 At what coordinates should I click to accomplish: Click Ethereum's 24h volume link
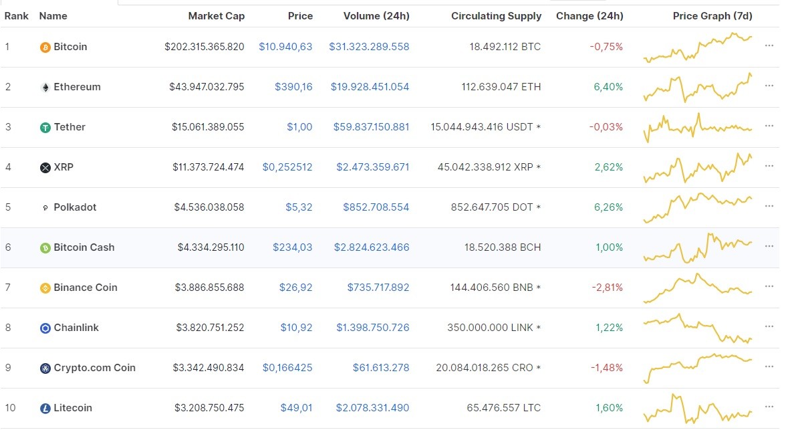coord(368,87)
